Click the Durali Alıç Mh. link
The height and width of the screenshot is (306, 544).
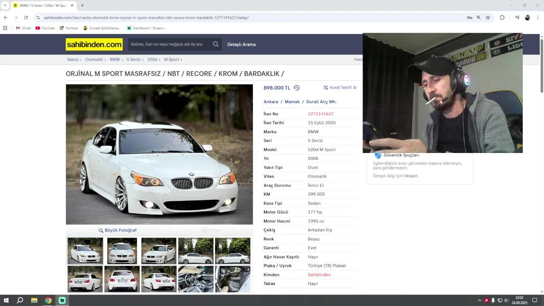click(321, 102)
